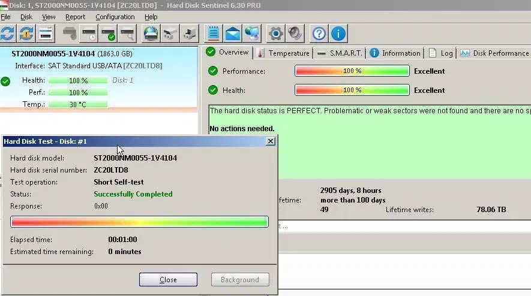Switch to the S.M.A.R.T. tab
531x296 pixels.
point(340,53)
